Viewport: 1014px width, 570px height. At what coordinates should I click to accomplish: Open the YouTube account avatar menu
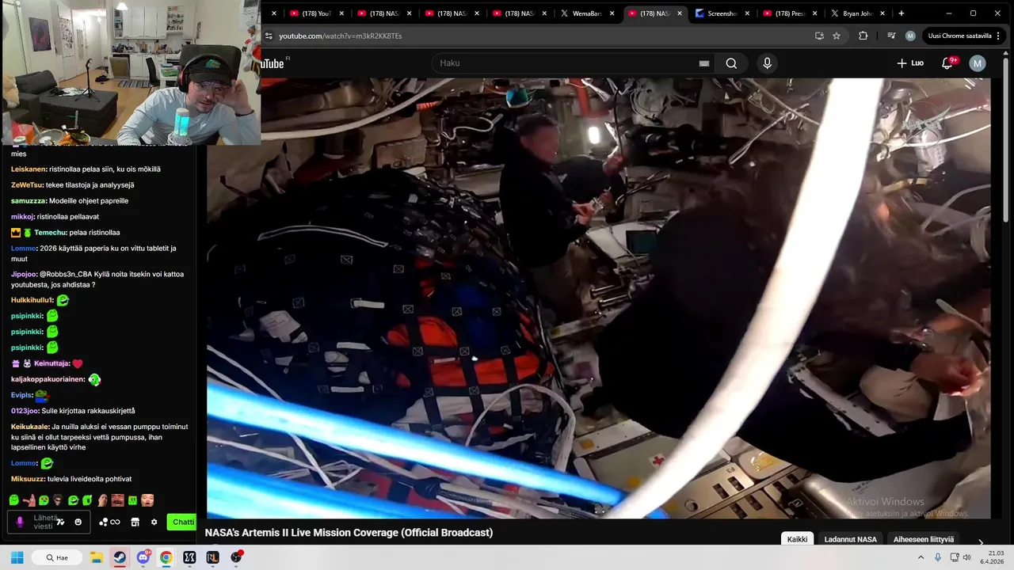pyautogui.click(x=978, y=63)
